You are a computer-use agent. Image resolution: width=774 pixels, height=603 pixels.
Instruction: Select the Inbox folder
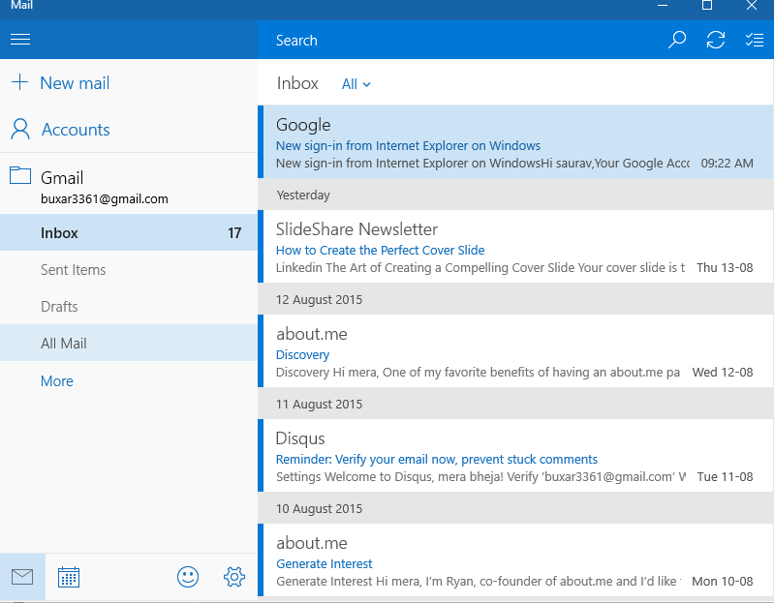[128, 232]
